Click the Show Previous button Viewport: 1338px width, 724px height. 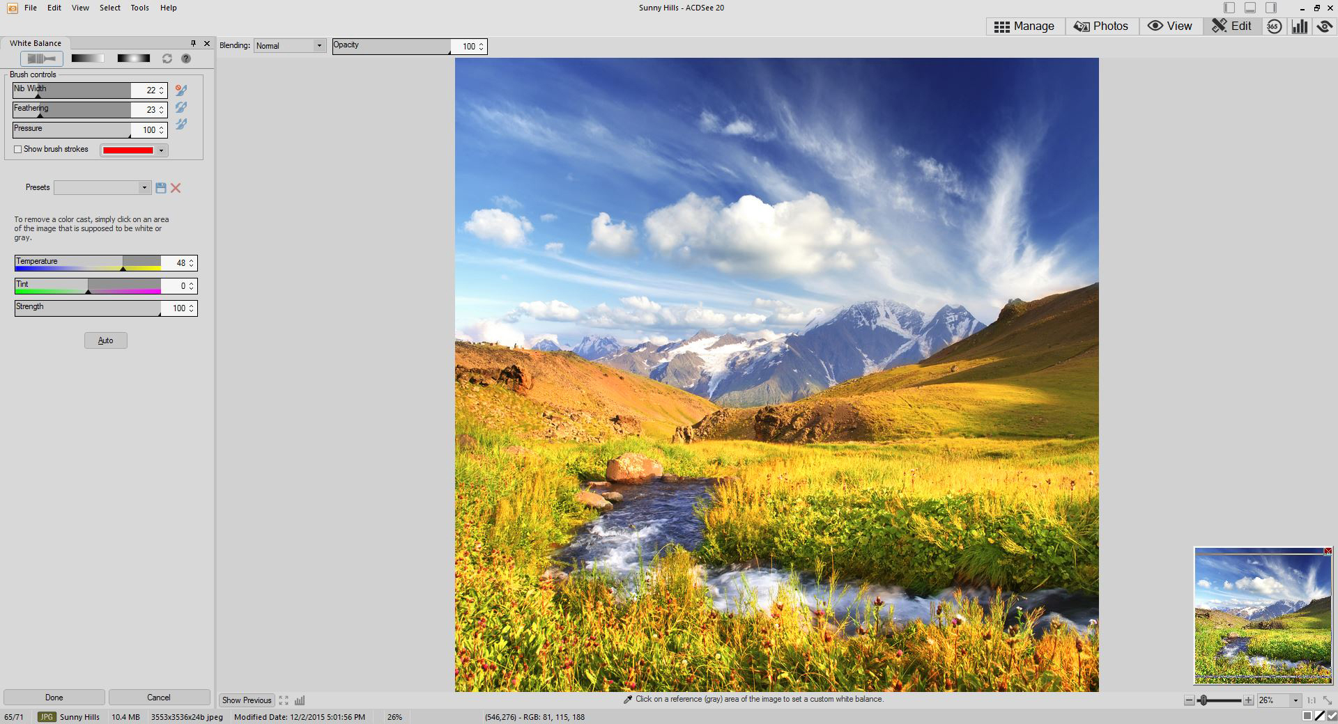tap(247, 700)
